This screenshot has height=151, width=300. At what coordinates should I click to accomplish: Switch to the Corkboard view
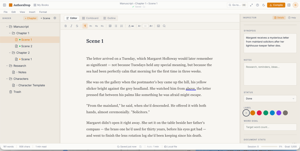tap(90, 18)
